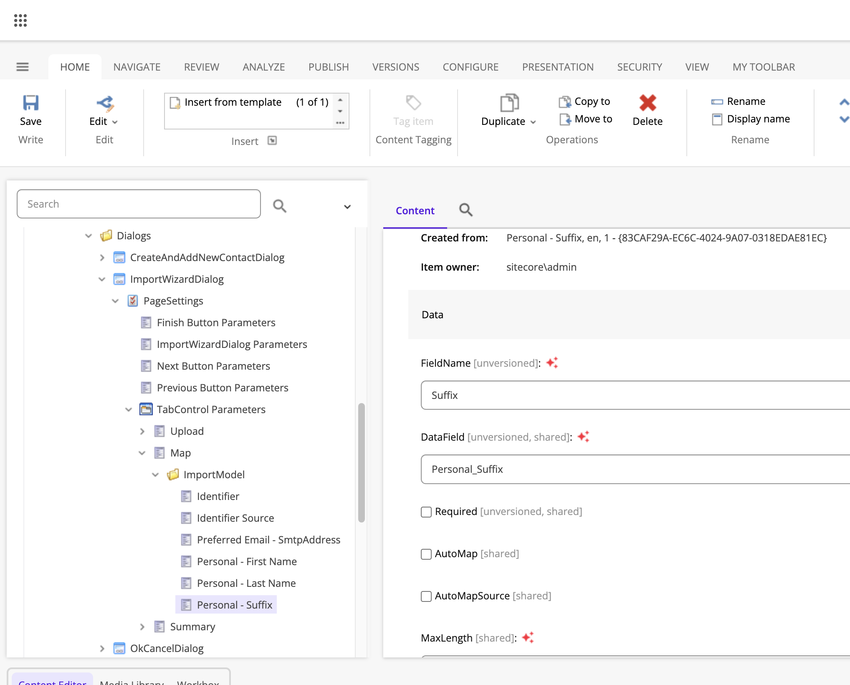Open the NAVIGATE ribbon tab
Image resolution: width=850 pixels, height=685 pixels.
[137, 67]
